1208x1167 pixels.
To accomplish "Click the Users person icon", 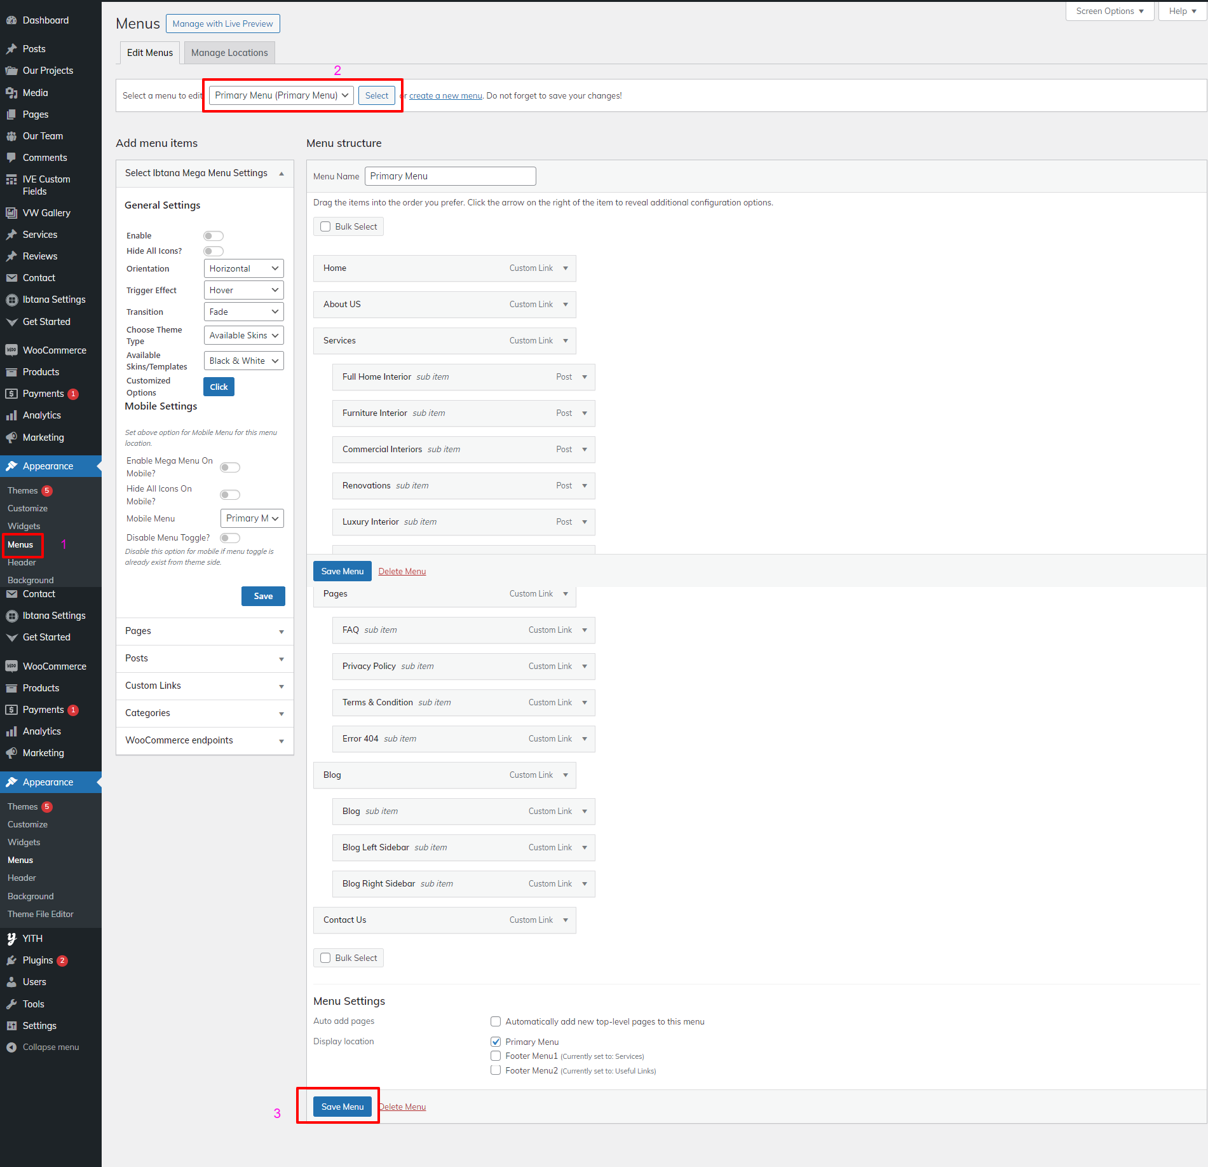I will coord(11,982).
